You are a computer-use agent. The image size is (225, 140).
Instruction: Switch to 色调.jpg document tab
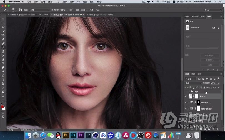tap(101, 15)
